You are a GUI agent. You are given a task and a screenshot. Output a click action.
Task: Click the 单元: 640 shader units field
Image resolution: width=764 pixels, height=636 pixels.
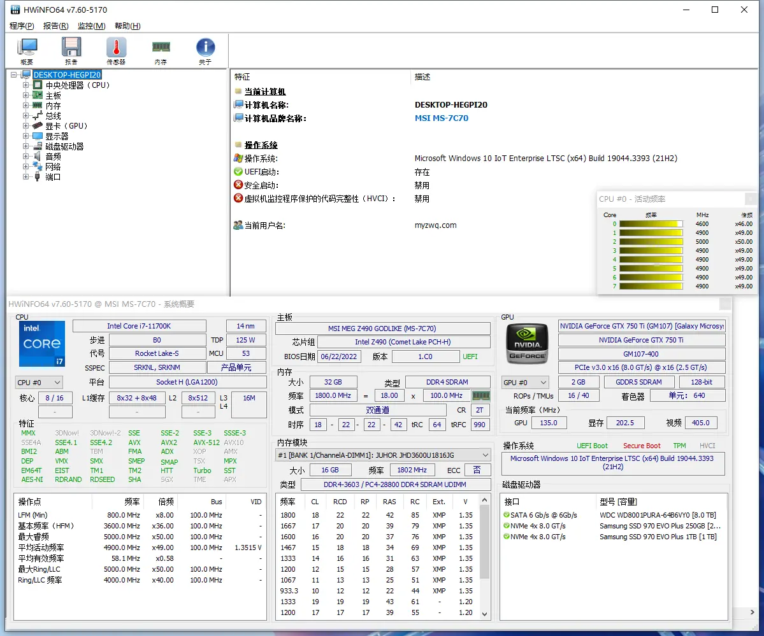pos(688,395)
